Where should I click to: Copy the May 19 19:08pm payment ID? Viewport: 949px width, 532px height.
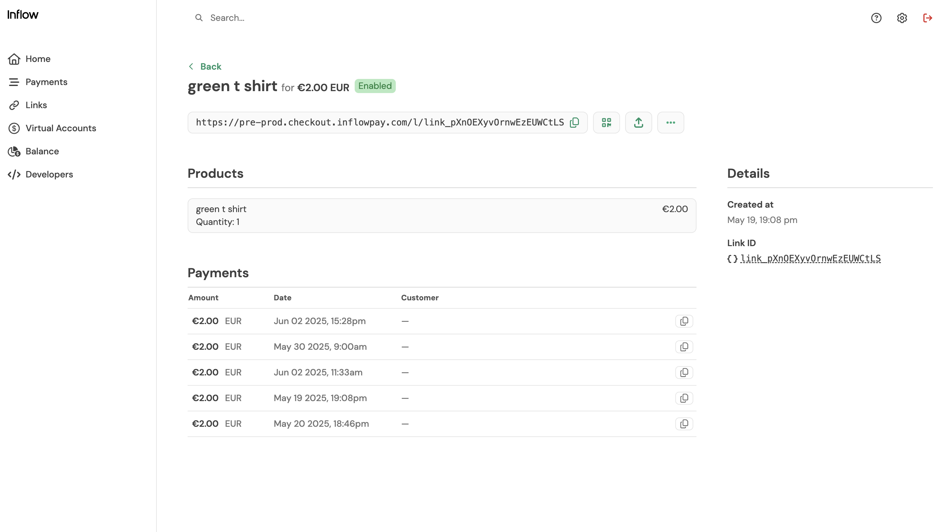coord(684,398)
